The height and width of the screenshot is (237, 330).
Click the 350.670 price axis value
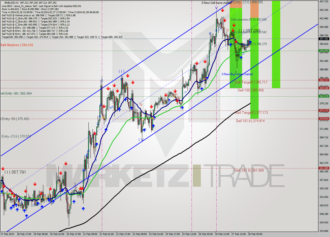click(x=324, y=205)
